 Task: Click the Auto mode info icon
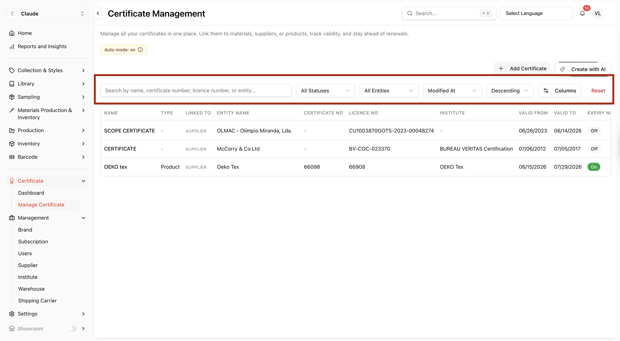click(x=140, y=50)
